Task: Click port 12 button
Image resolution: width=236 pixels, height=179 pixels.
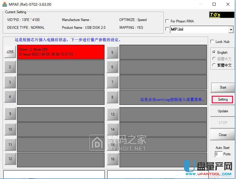Action: click(10, 159)
